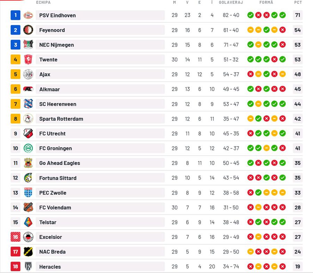Click the Go Ahead Eagles badge
The width and height of the screenshot is (313, 273).
point(28,163)
